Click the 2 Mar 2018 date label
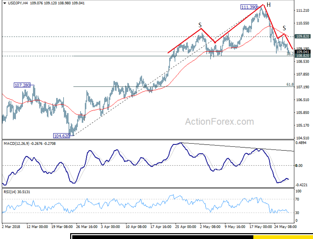The image size is (313, 239). pos(12,227)
